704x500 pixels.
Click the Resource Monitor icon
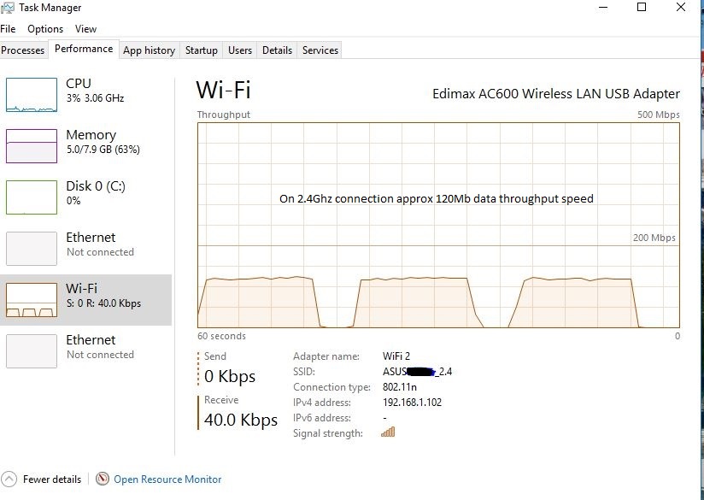click(103, 479)
